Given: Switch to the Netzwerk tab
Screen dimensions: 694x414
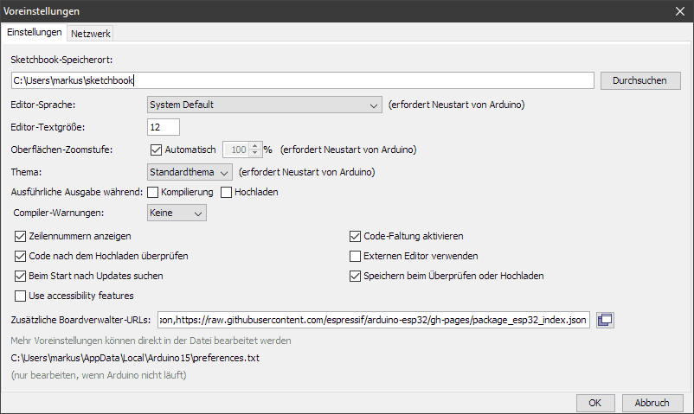Looking at the screenshot, I should [90, 34].
